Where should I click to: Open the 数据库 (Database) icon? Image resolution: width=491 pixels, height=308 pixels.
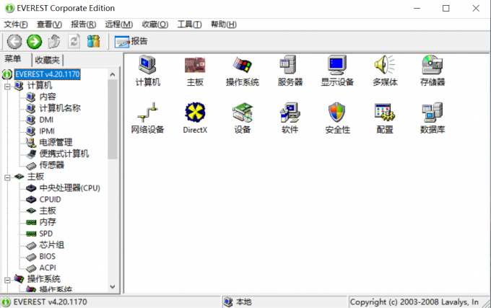point(433,113)
